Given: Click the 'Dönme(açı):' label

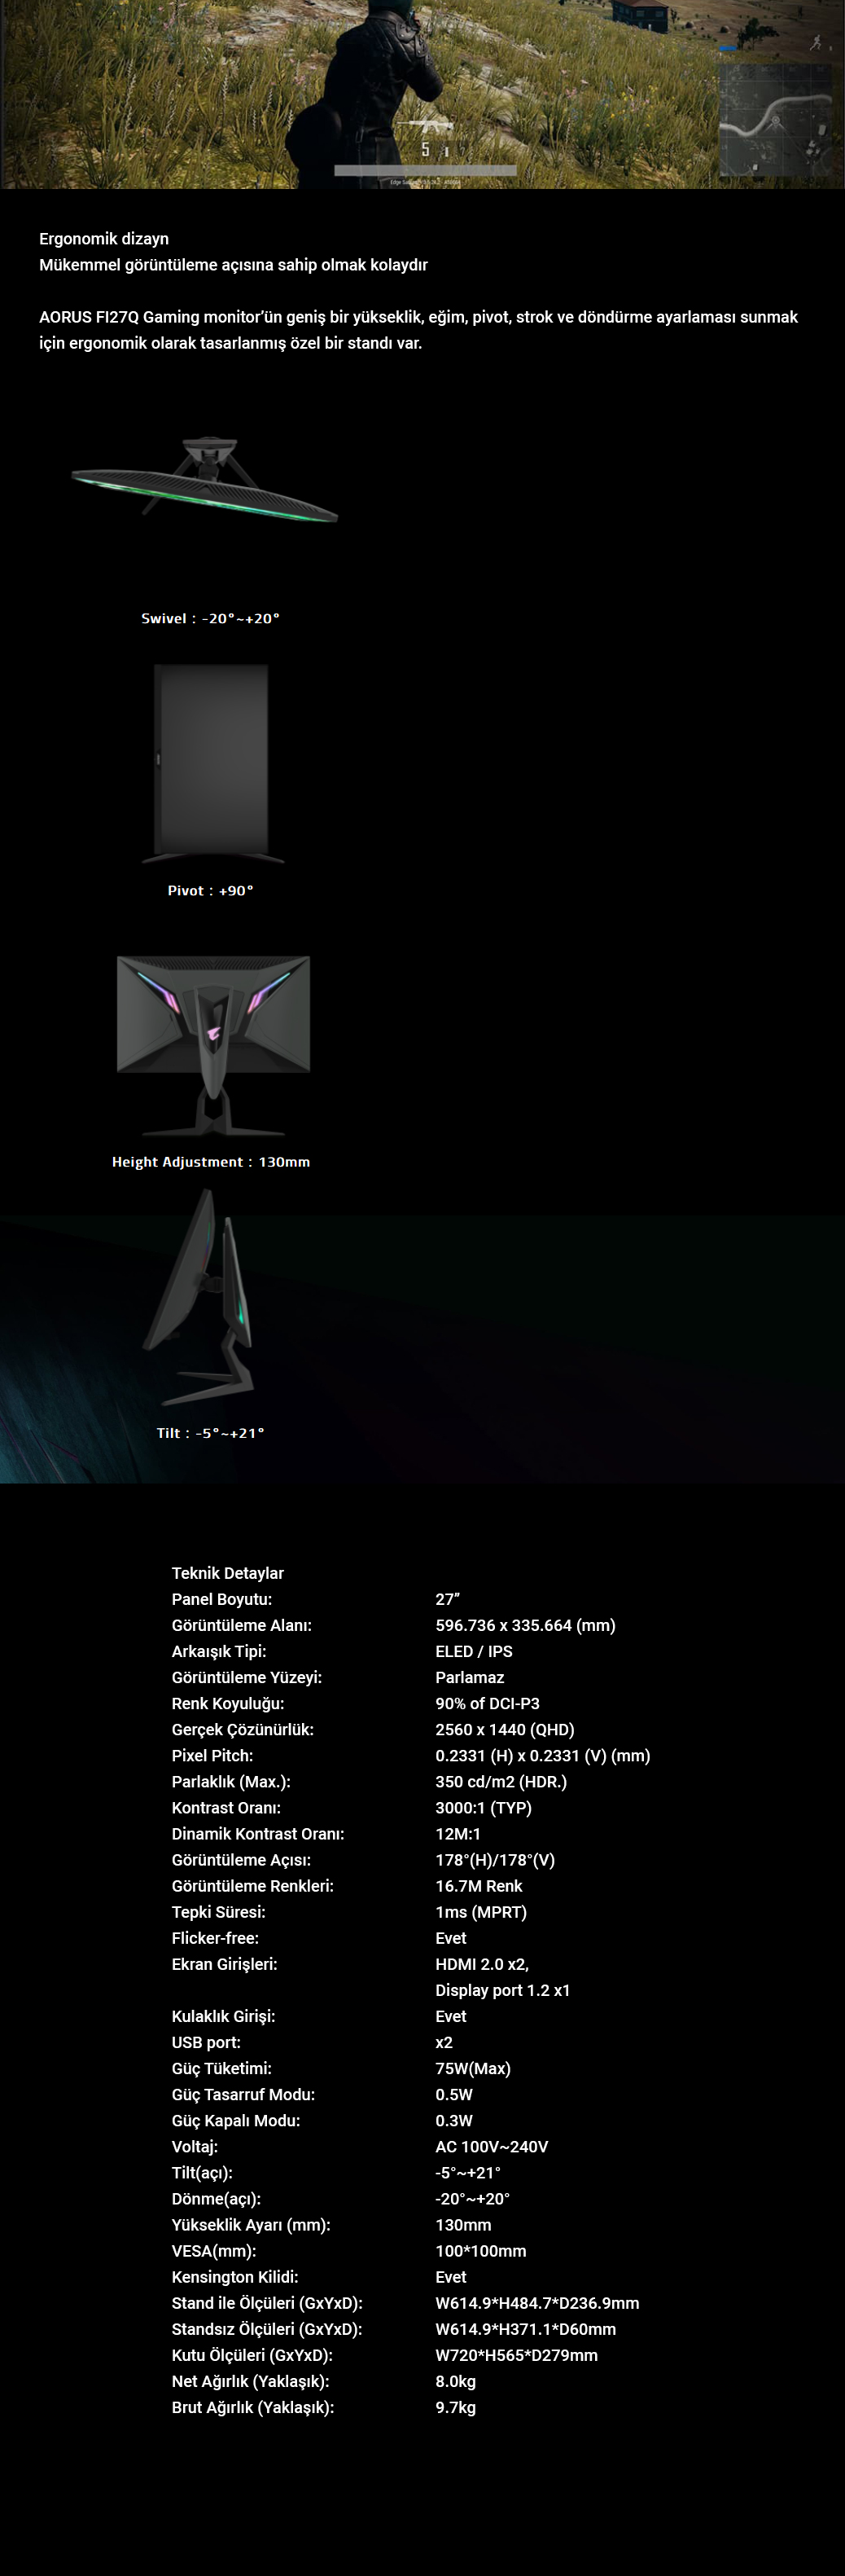Looking at the screenshot, I should click(216, 2197).
